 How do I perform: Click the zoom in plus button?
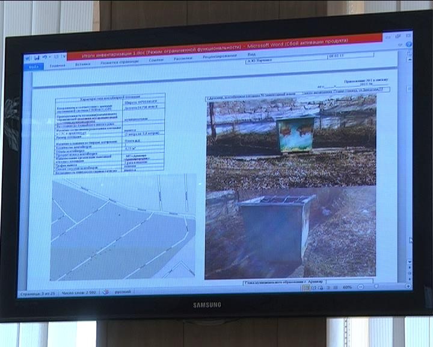click(408, 286)
